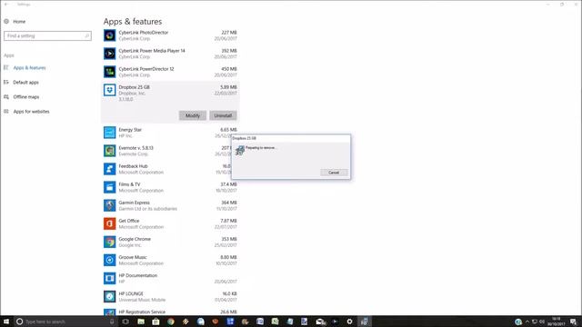Open Default apps settings page
Screen dimensions: 582x327
pyautogui.click(x=25, y=83)
